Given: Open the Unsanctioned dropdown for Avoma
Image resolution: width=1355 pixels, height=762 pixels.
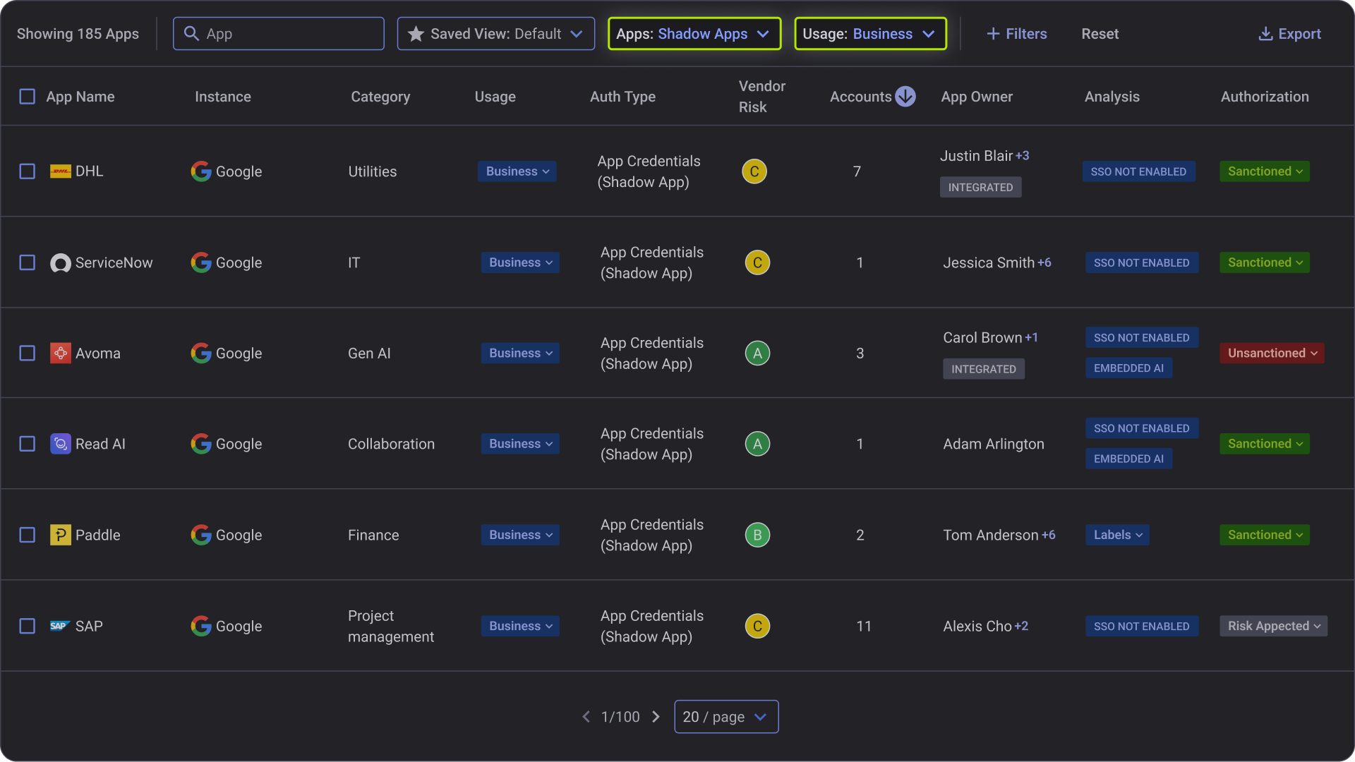Looking at the screenshot, I should point(1272,353).
